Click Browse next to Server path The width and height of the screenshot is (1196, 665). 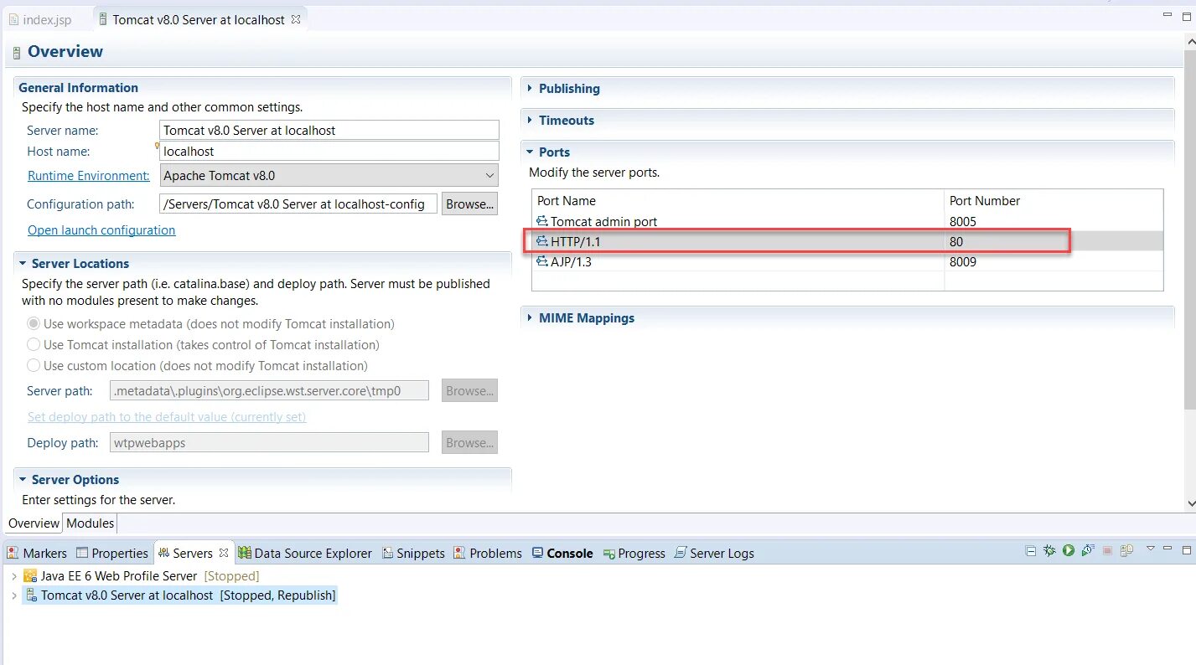pos(469,391)
